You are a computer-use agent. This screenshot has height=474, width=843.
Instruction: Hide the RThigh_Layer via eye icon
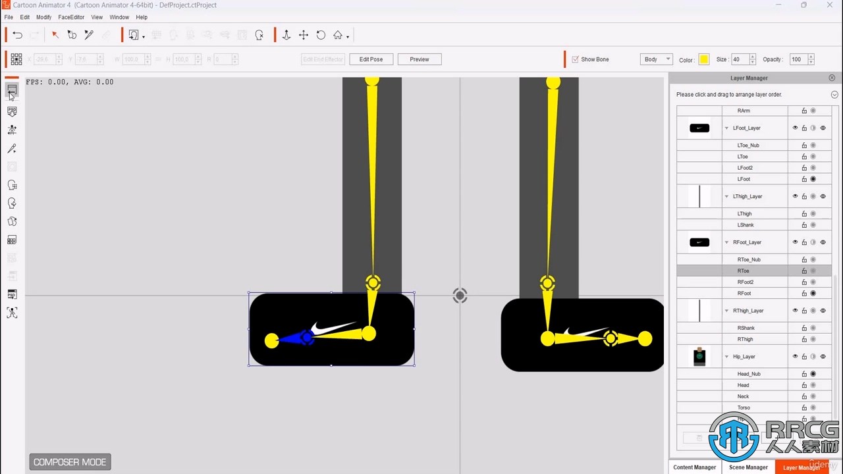click(795, 311)
